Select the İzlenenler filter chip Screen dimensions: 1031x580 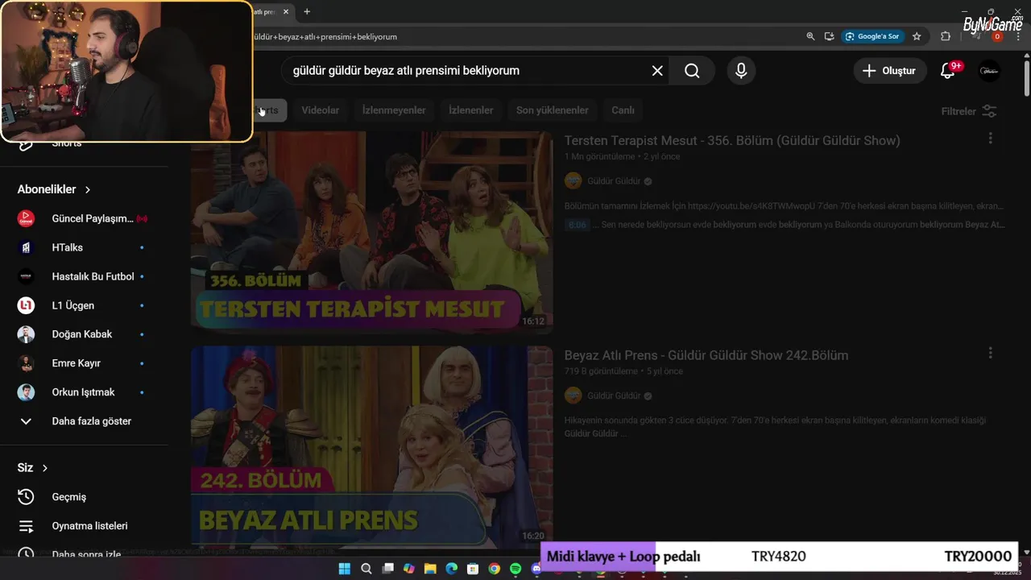click(470, 110)
